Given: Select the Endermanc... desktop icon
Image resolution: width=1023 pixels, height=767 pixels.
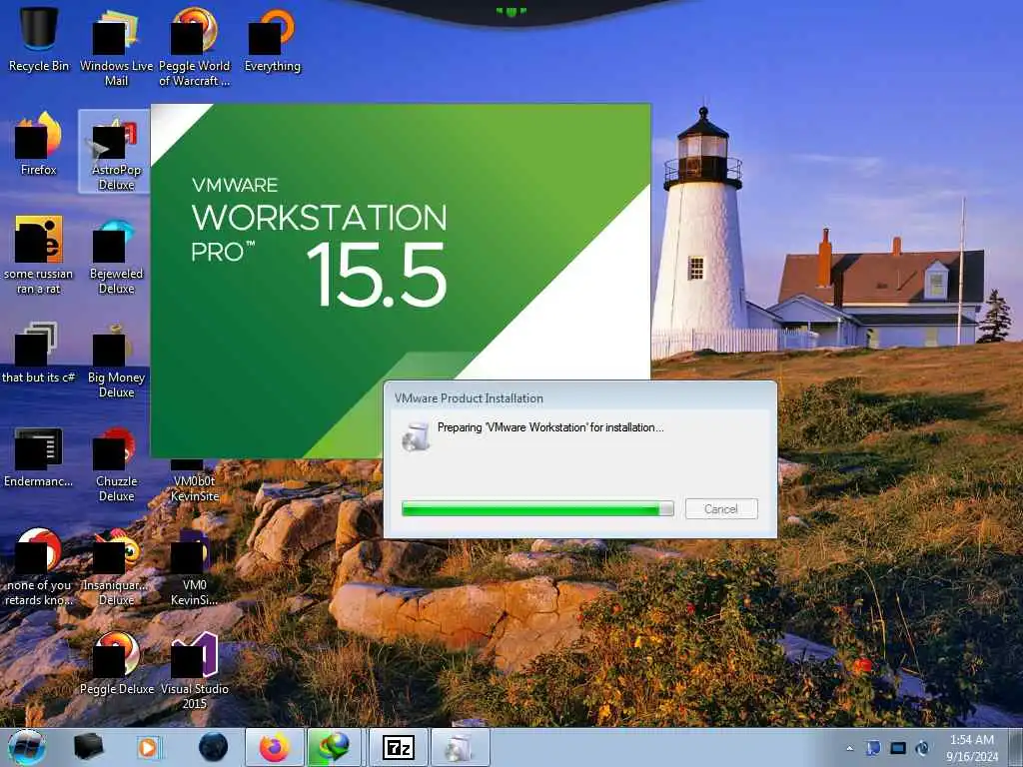Looking at the screenshot, I should (x=39, y=455).
